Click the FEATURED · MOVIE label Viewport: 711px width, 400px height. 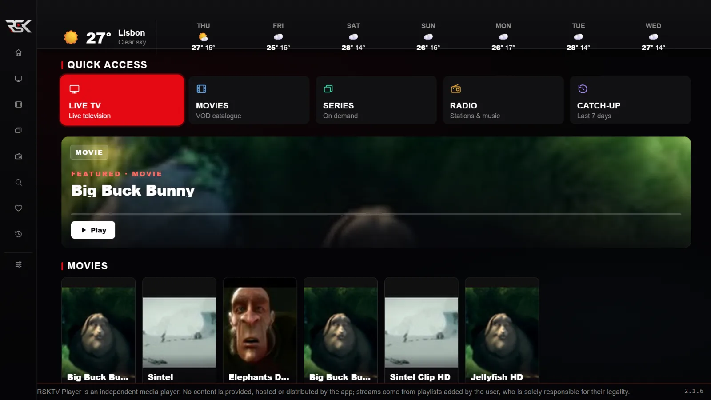tap(116, 174)
